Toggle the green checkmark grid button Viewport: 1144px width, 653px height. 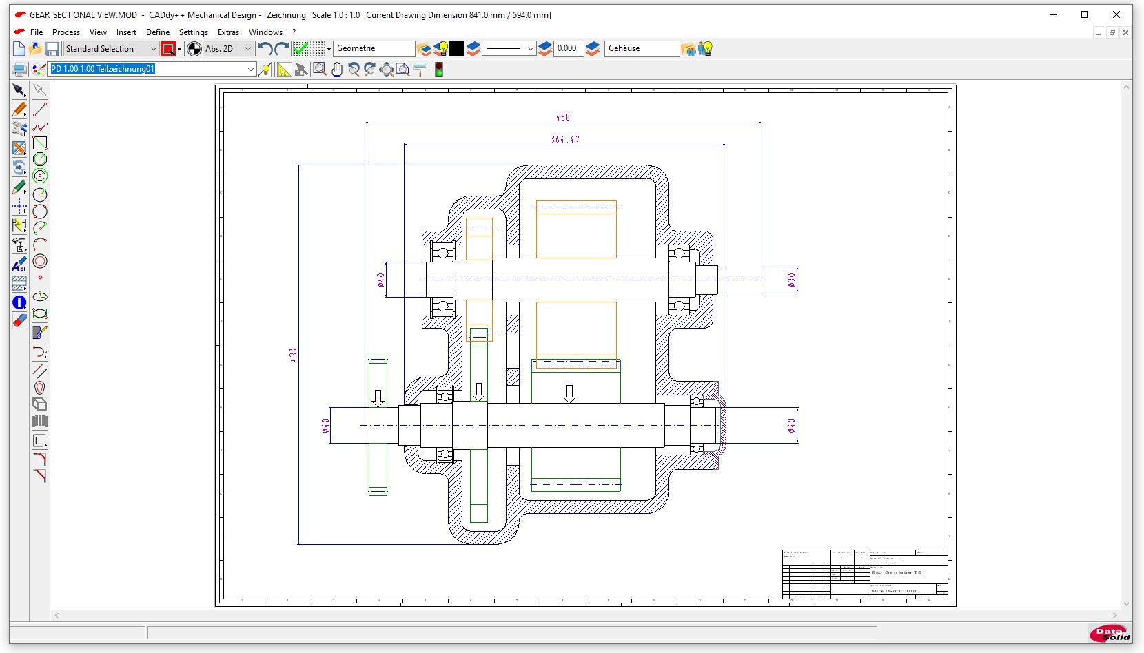[300, 49]
